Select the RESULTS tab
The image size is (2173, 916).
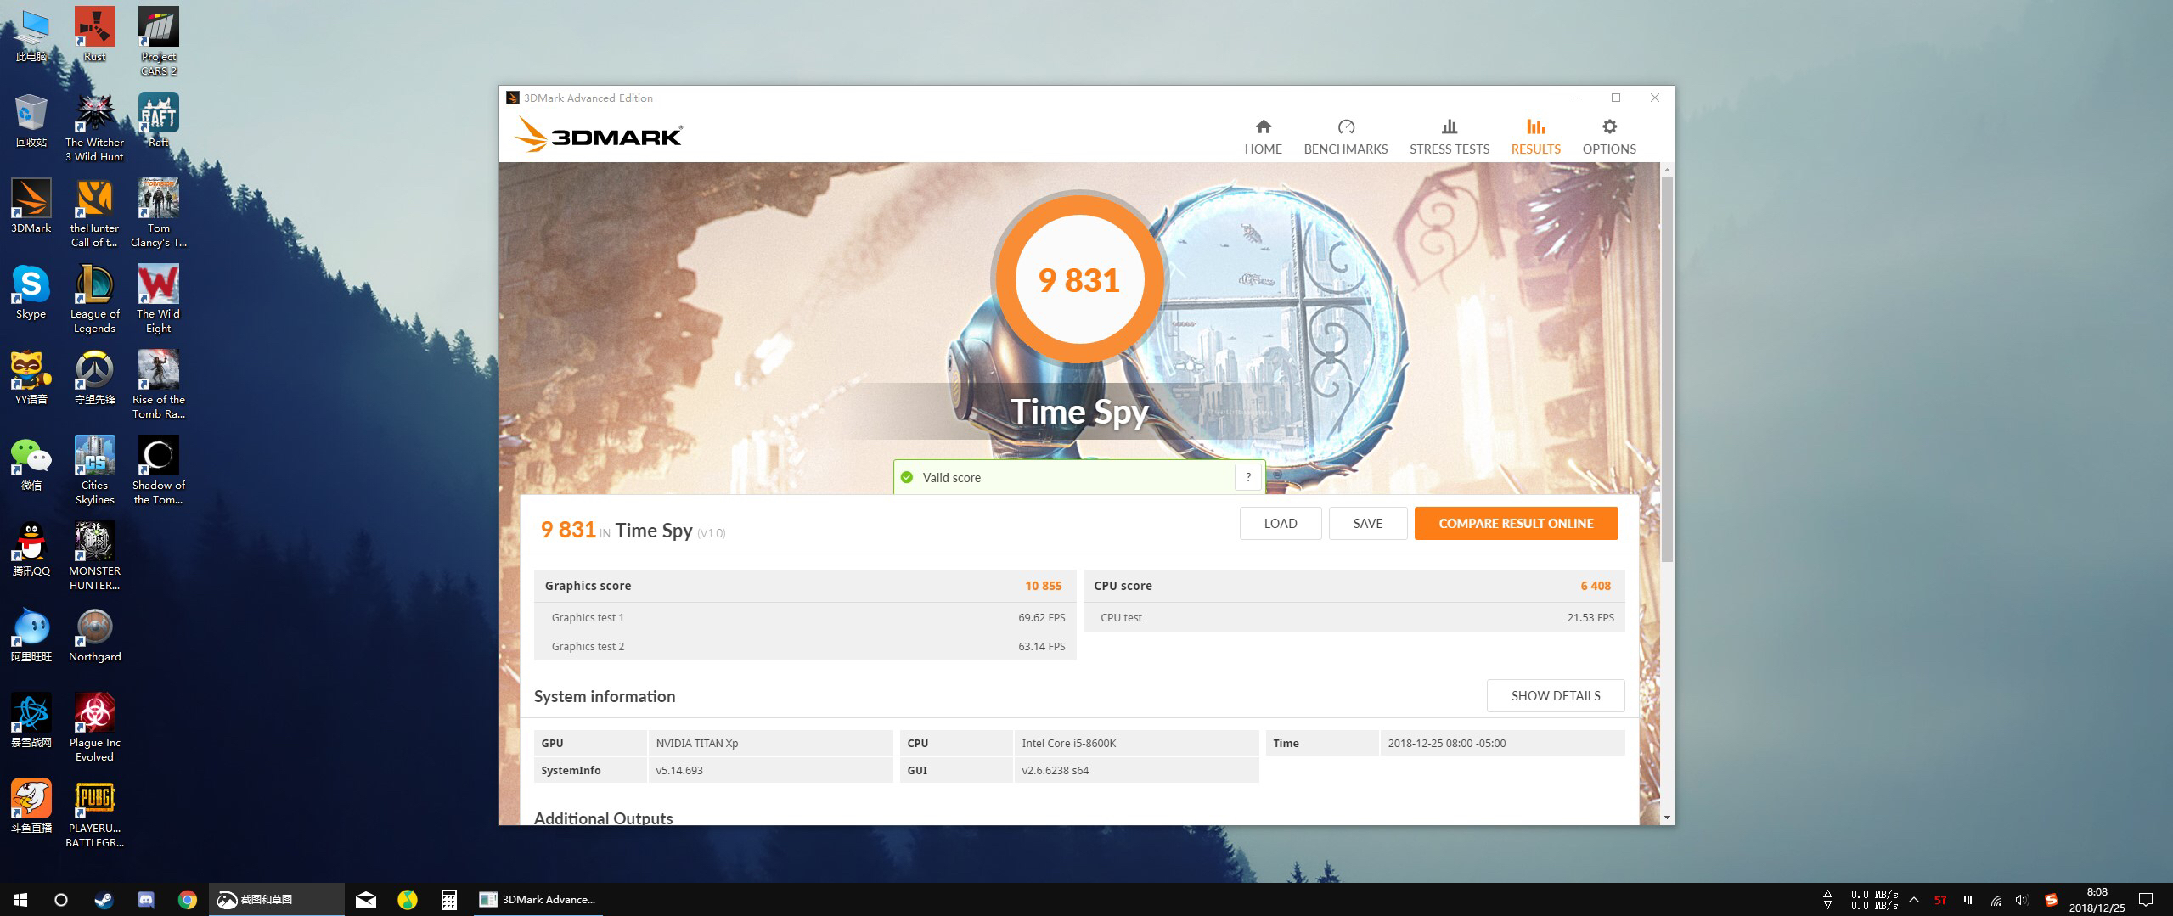1535,137
